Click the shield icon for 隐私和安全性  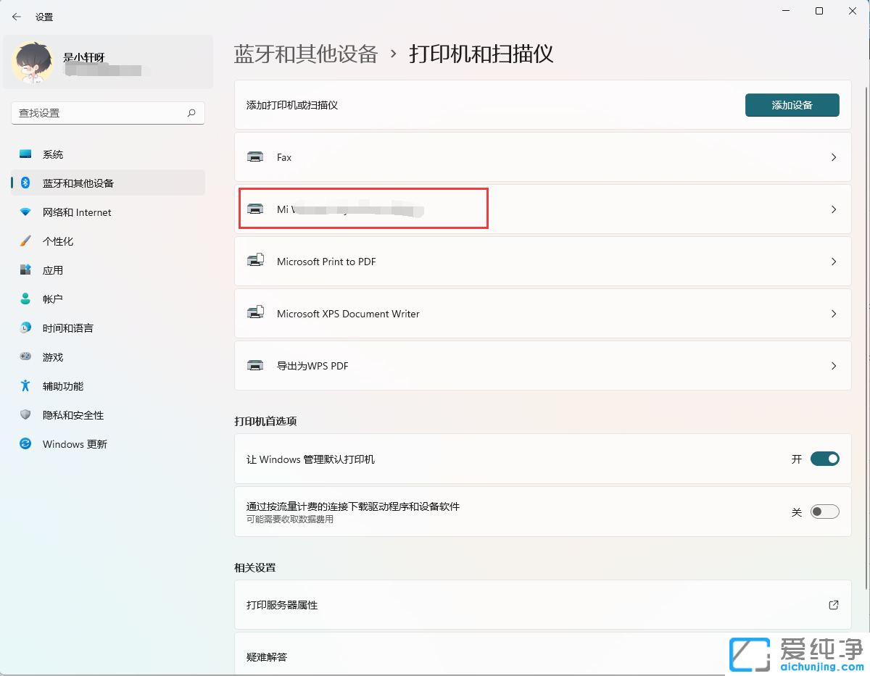click(x=24, y=414)
